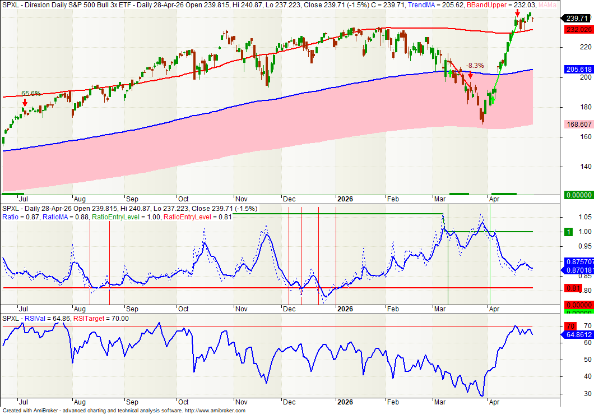Click the 2026 year marker in price pane
This screenshot has width=594, height=414.
345,199
